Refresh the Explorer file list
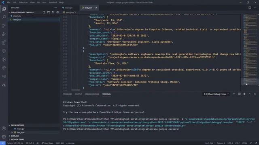 [53, 12]
